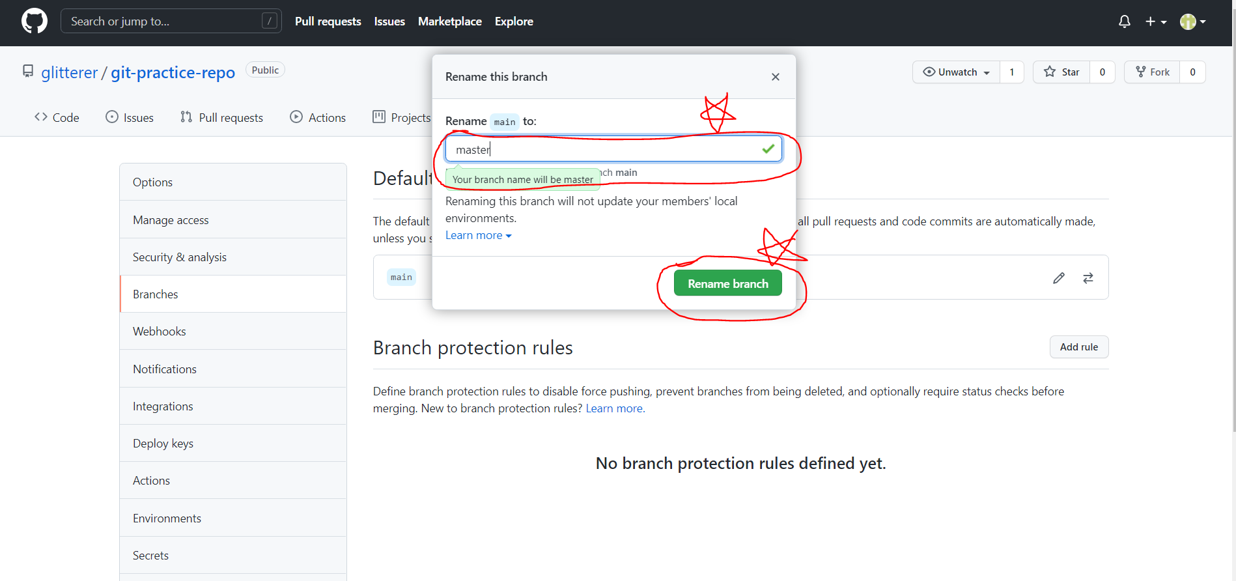Select Options in settings sidebar
This screenshot has width=1236, height=581.
(233, 182)
